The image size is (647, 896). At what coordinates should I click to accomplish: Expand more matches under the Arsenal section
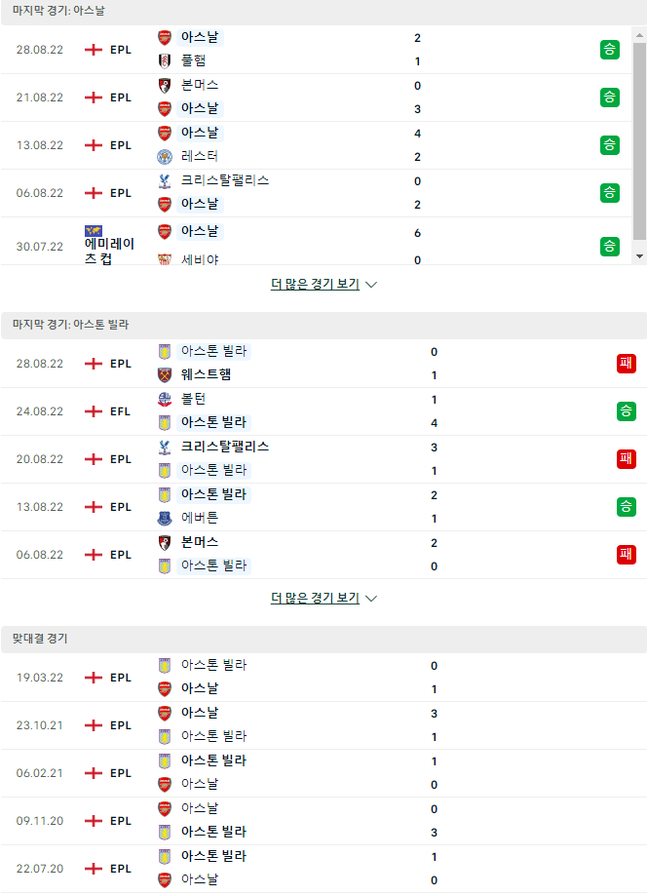pos(323,284)
